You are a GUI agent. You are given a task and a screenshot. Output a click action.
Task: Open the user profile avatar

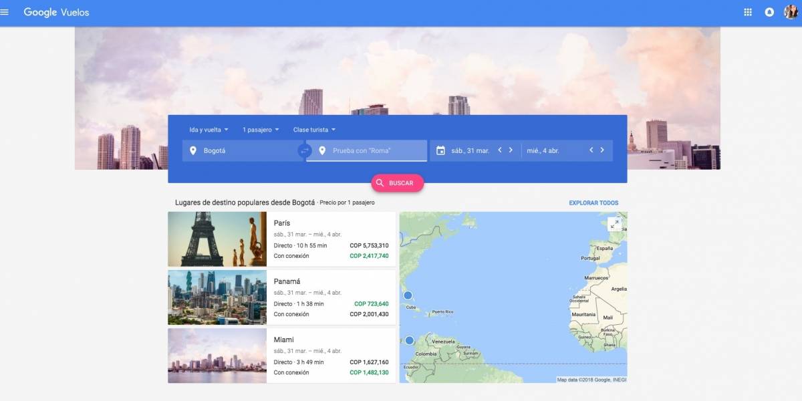click(791, 12)
